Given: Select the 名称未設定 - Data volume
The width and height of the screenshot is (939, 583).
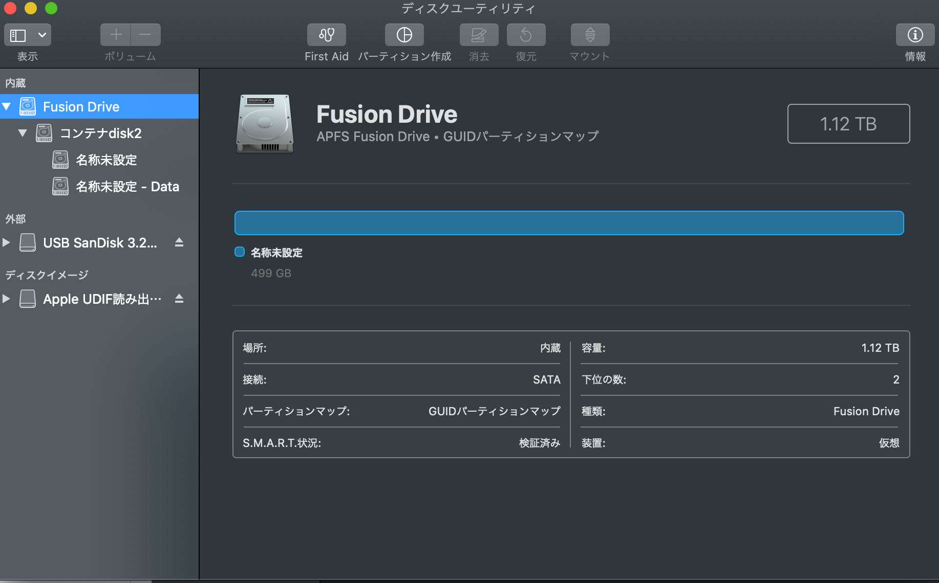Looking at the screenshot, I should tap(127, 187).
